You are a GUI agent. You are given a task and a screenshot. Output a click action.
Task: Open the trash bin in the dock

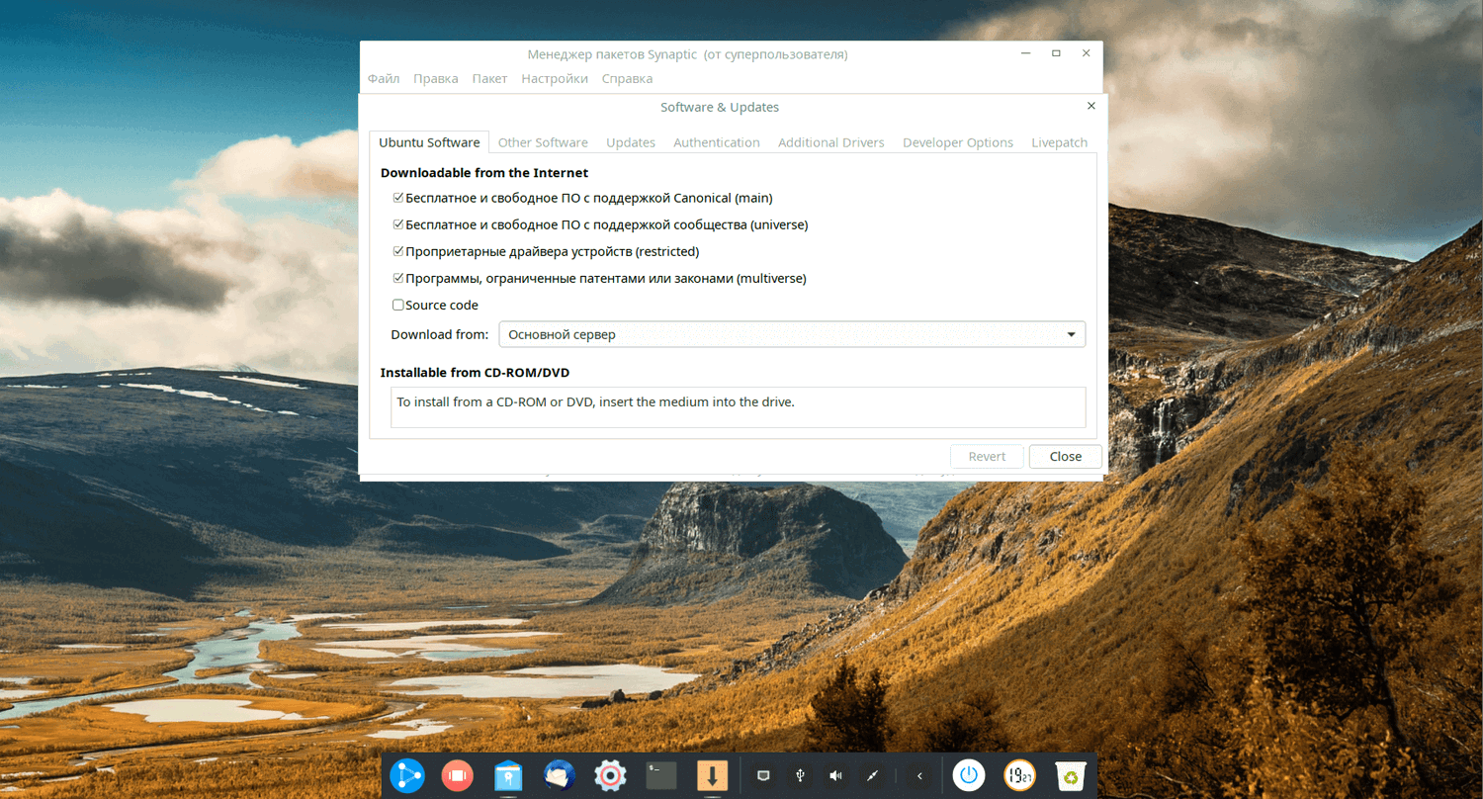pyautogui.click(x=1071, y=775)
